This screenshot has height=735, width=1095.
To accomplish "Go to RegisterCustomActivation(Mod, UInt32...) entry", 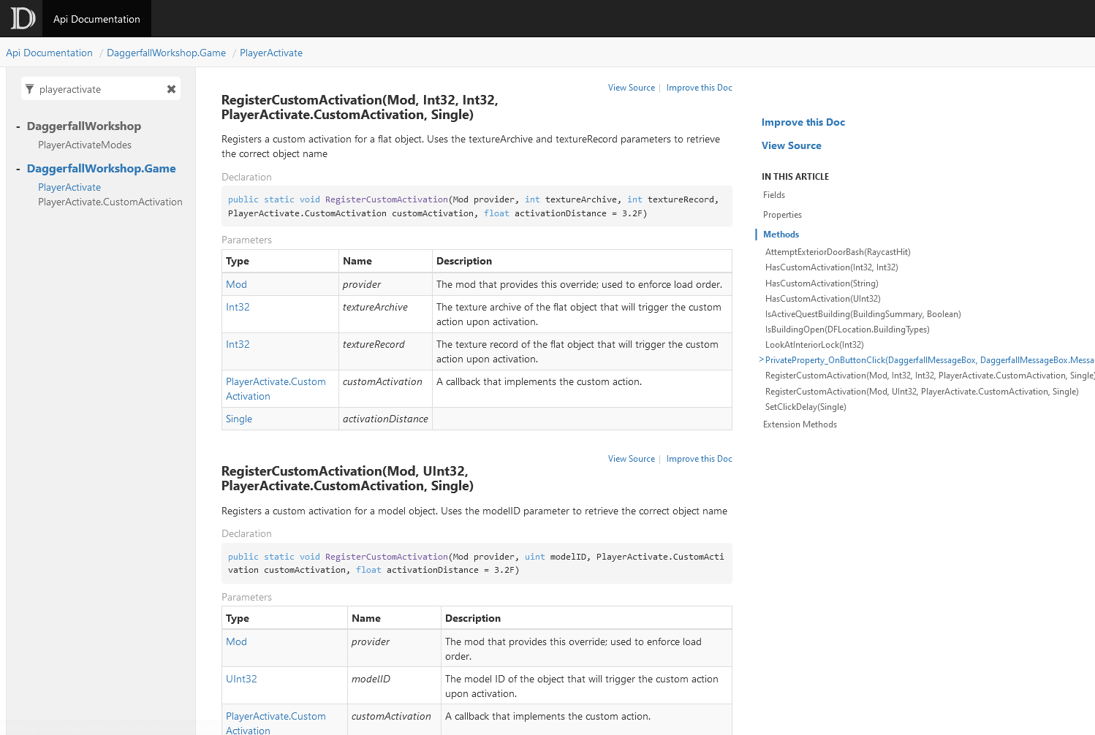I will click(x=922, y=392).
